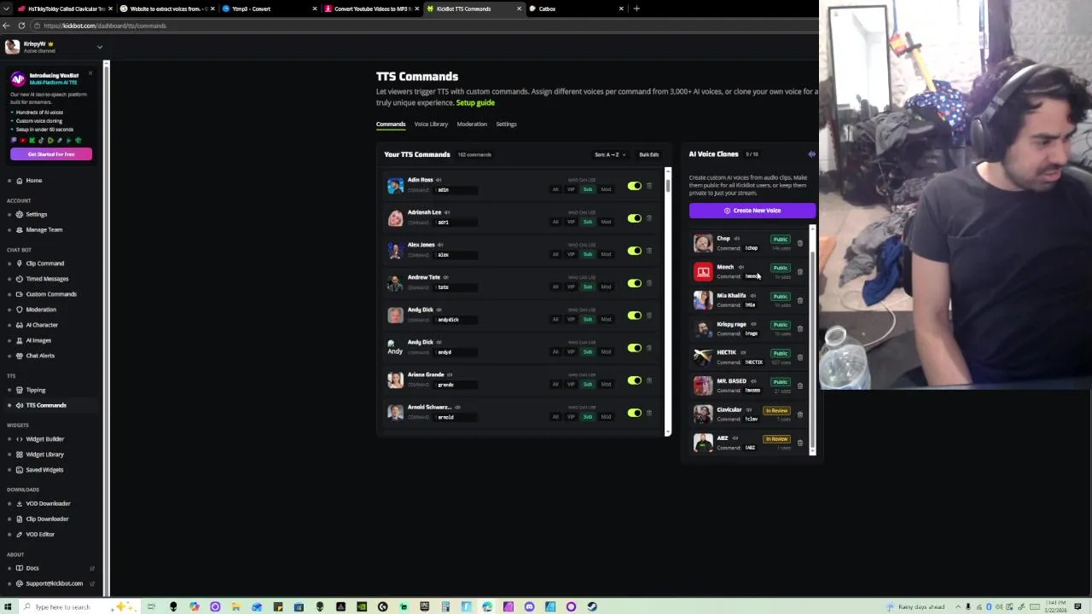Open a new browser tab

tap(636, 9)
